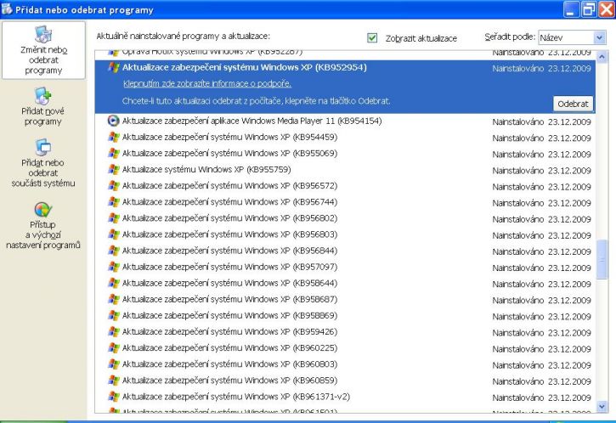The image size is (616, 423).
Task: Select Aktualizace zabezpečení KB960803 row text
Action: coord(229,364)
